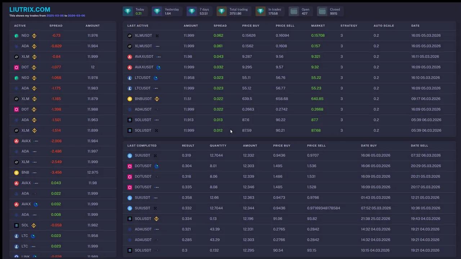461x259 pixels.
Task: Click AVAX coin icon with spread -2.008
Action: (x=16, y=141)
